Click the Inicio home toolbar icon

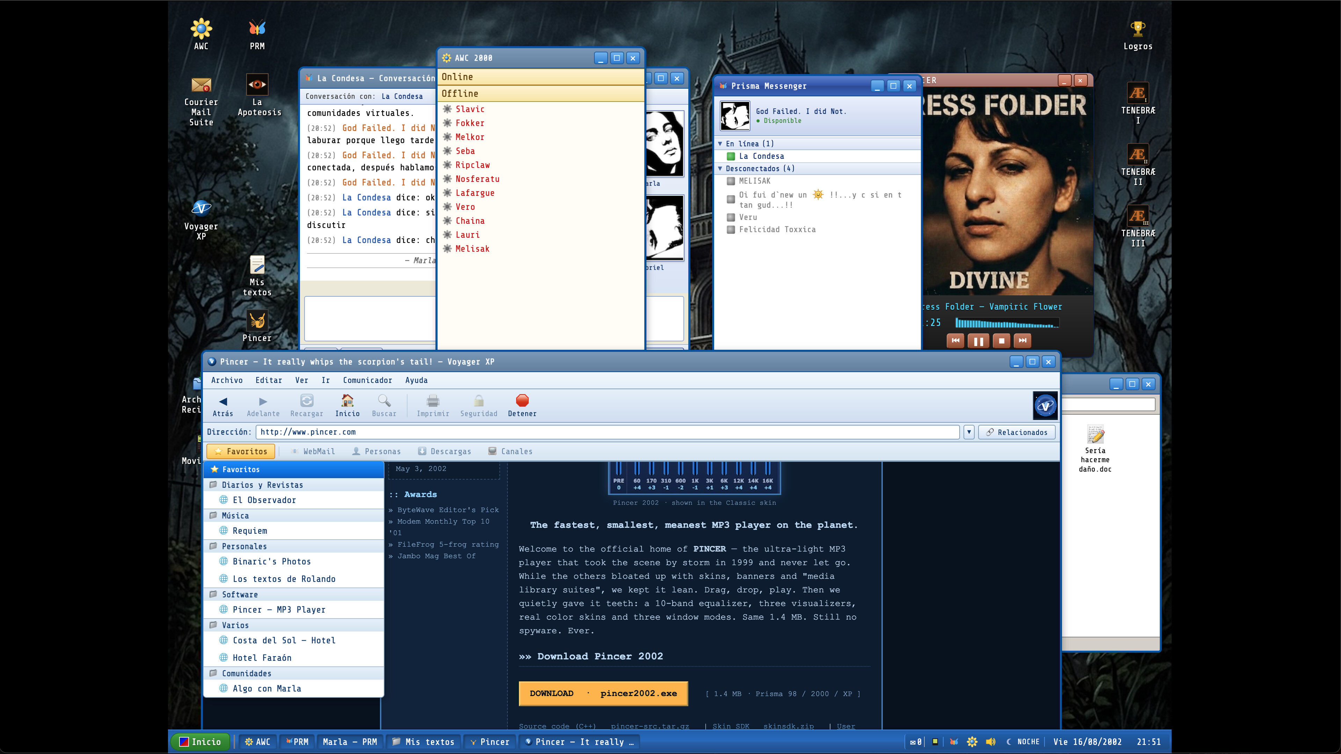click(347, 406)
